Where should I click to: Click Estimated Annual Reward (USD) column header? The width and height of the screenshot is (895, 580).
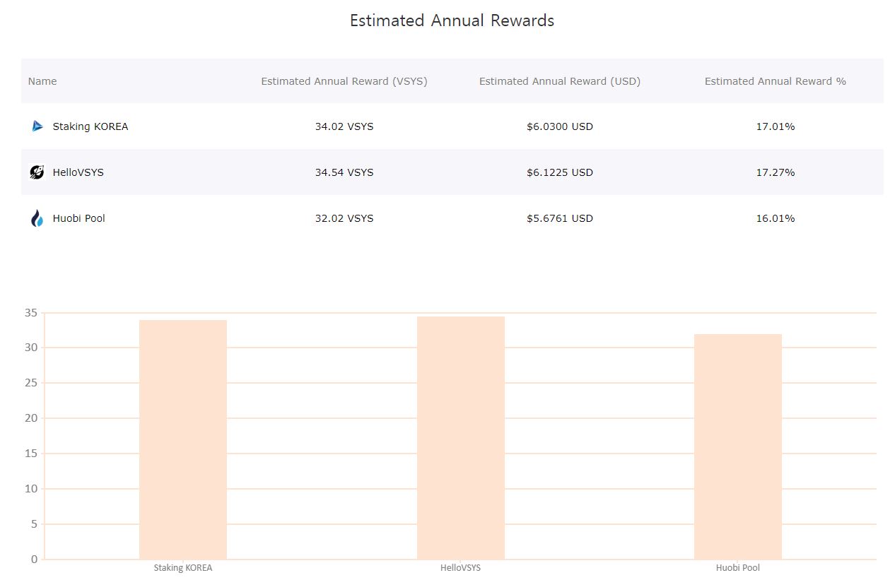(x=560, y=81)
